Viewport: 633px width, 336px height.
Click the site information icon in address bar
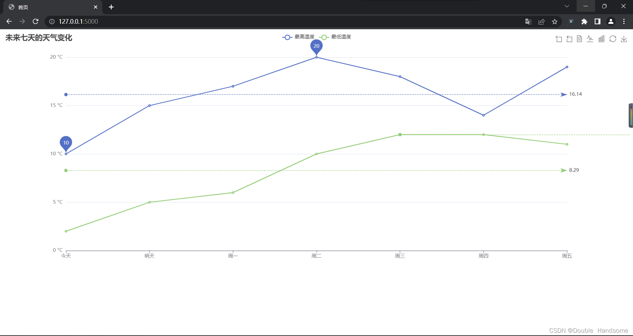click(x=52, y=21)
